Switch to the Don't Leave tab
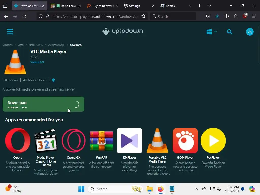The image size is (260, 195). (x=66, y=6)
